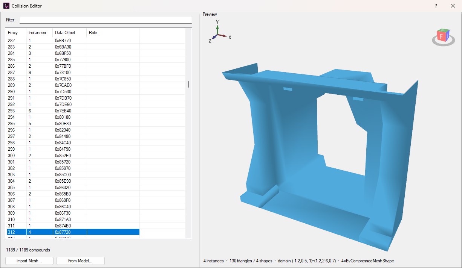
Task: Select proxy row 282
Action: point(73,40)
